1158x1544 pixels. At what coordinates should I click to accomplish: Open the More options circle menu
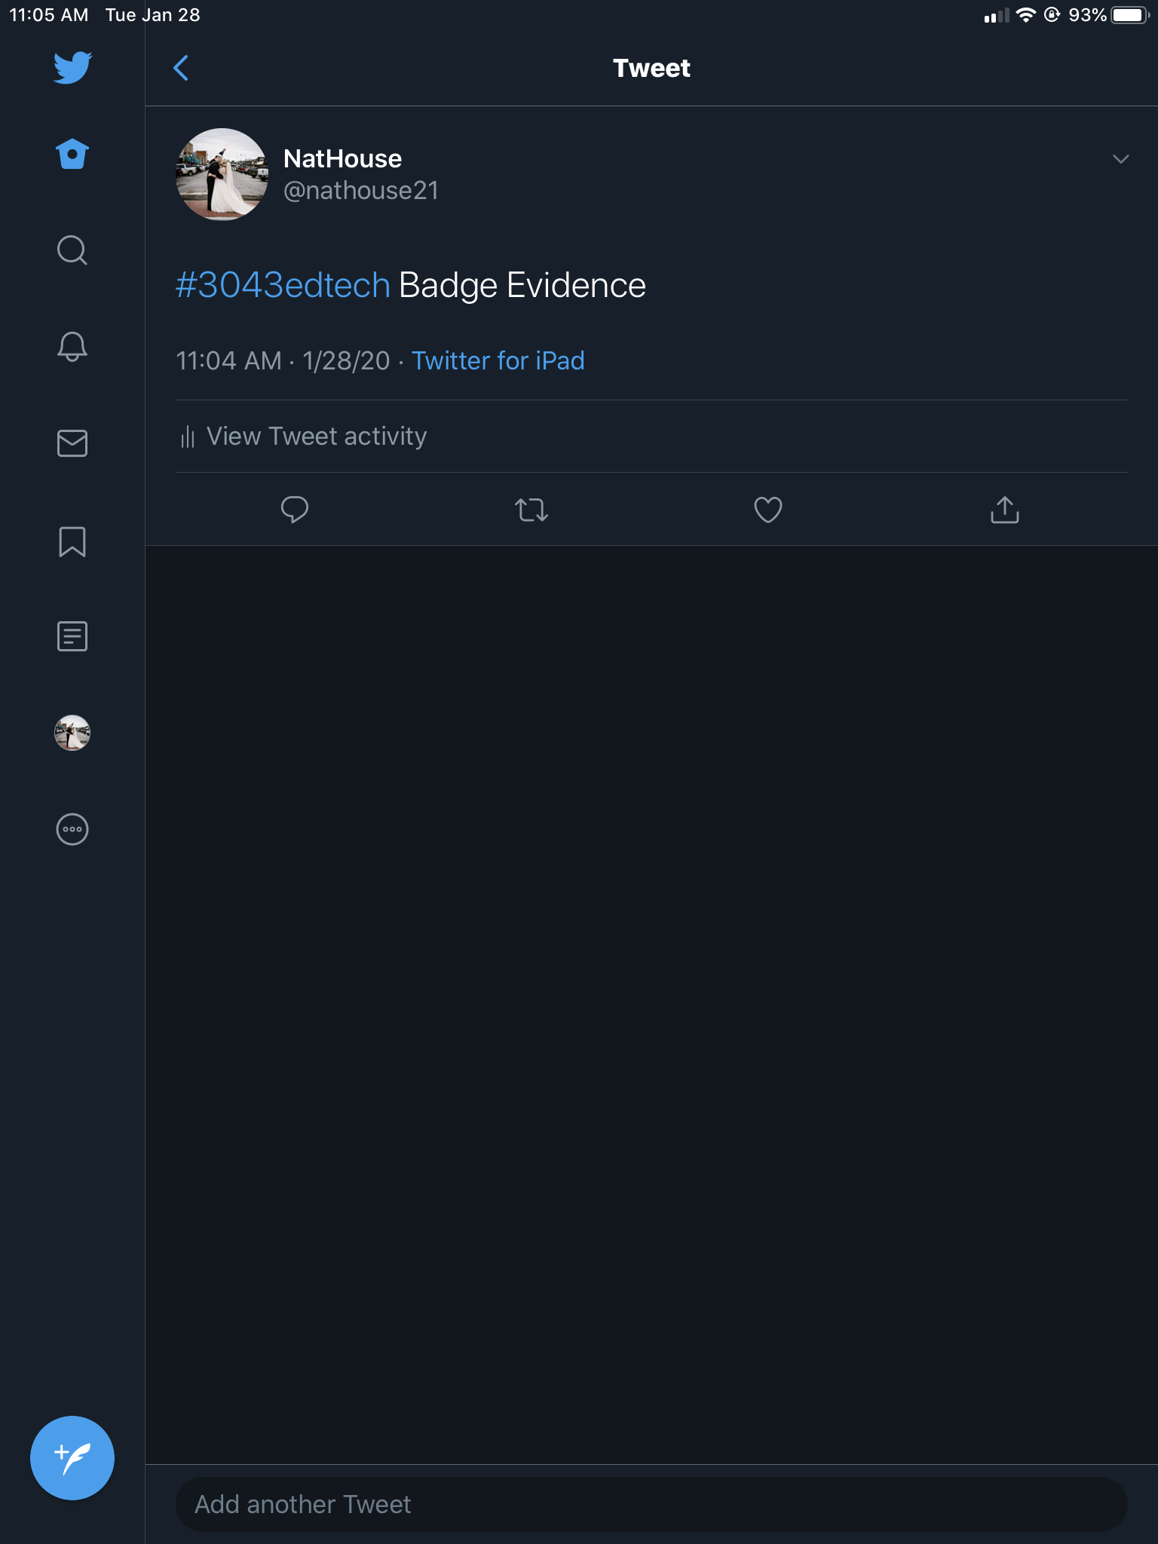72,829
